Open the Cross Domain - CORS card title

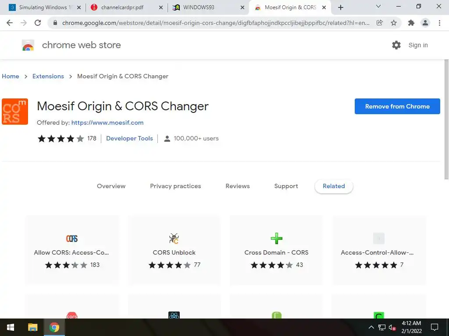point(276,252)
